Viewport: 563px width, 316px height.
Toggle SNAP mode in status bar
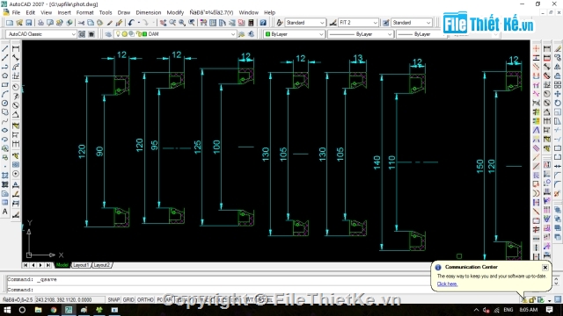coord(113,299)
